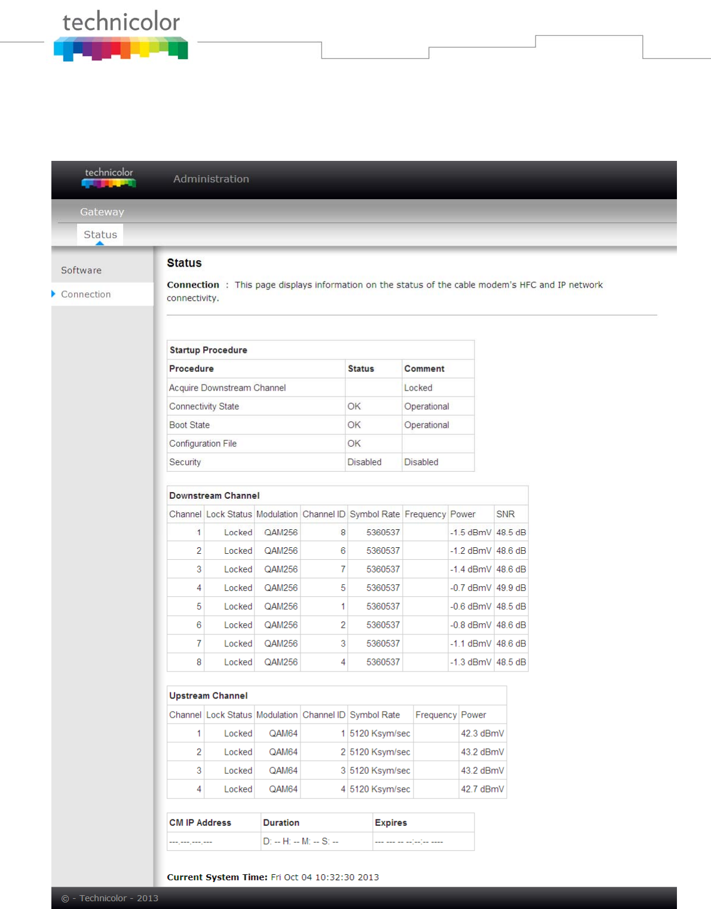Click the Startup Procedure table title

point(208,350)
